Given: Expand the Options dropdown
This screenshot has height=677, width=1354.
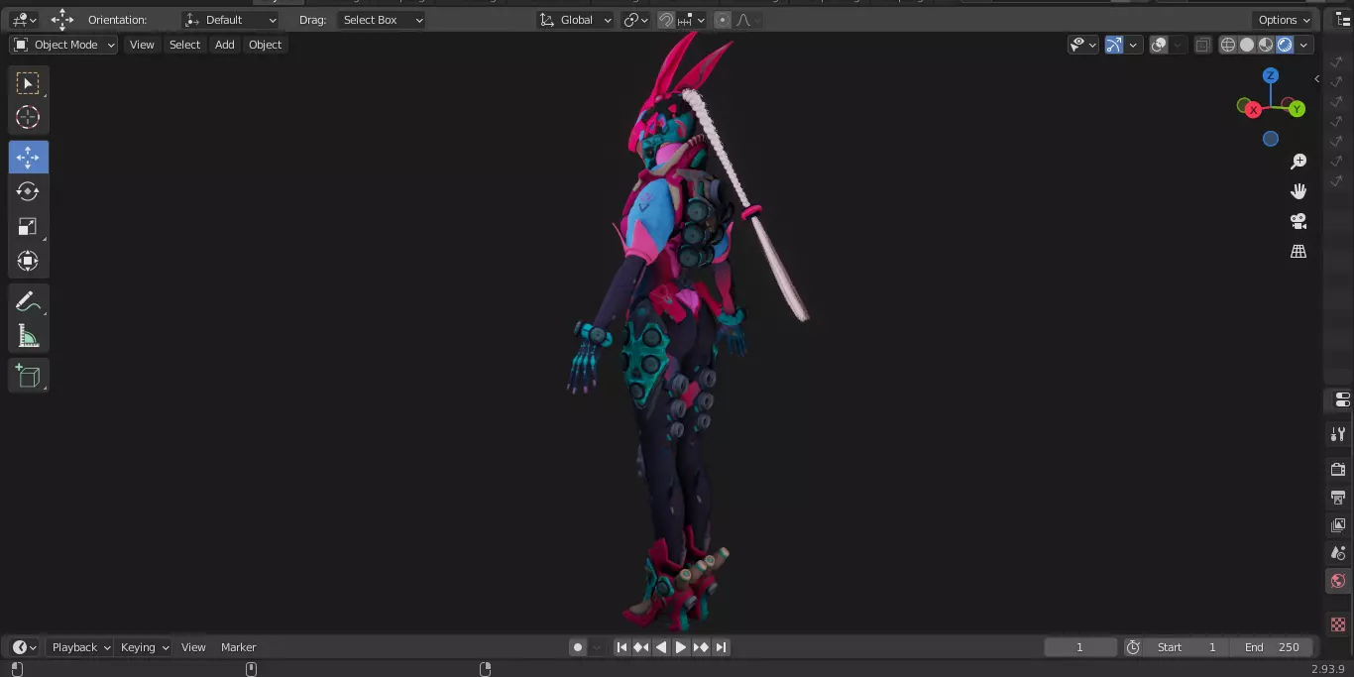Looking at the screenshot, I should (1284, 20).
